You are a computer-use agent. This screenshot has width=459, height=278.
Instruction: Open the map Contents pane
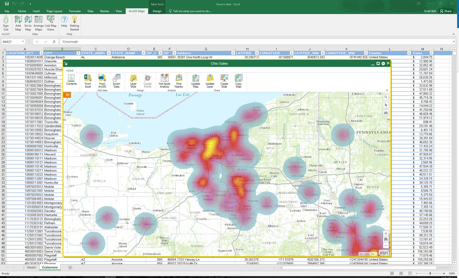point(72,80)
